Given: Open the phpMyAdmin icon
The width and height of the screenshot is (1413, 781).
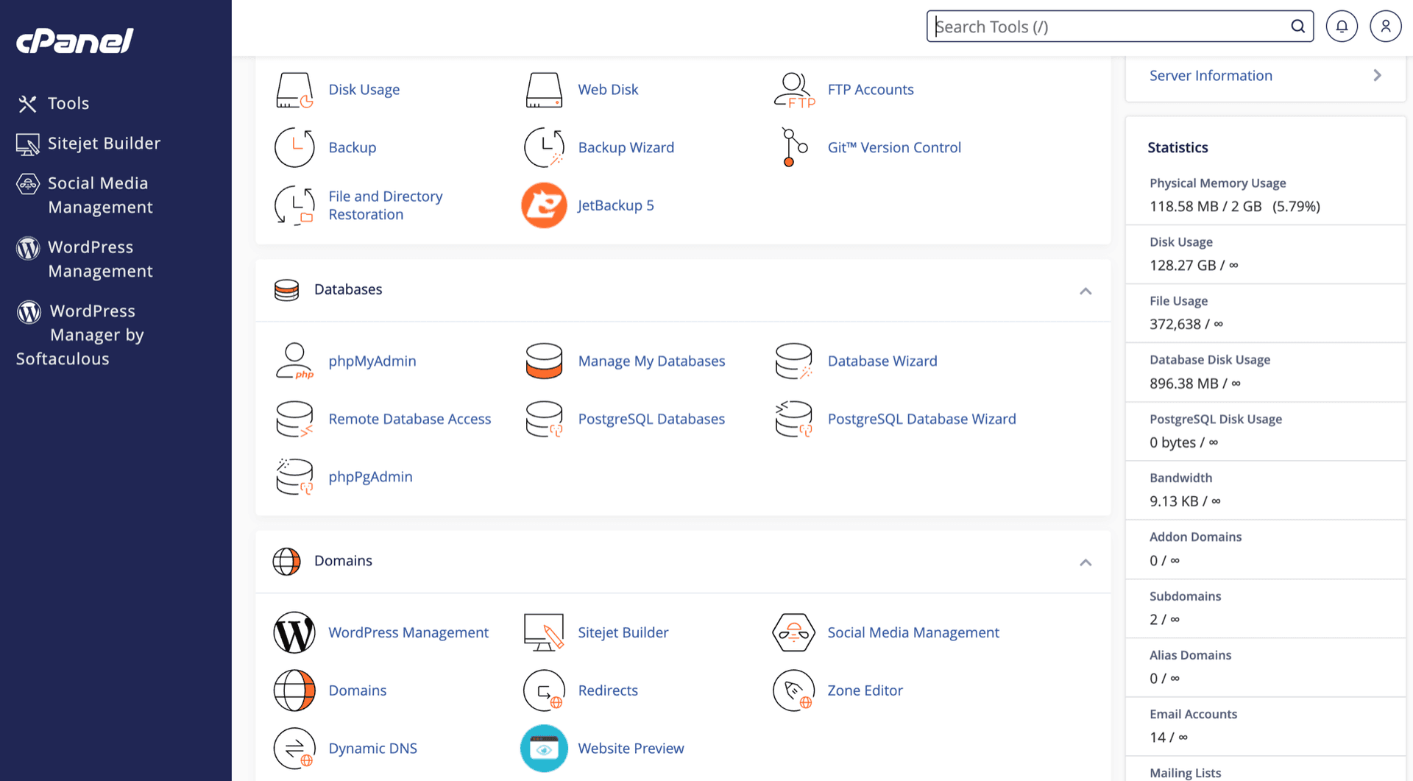Looking at the screenshot, I should 294,361.
